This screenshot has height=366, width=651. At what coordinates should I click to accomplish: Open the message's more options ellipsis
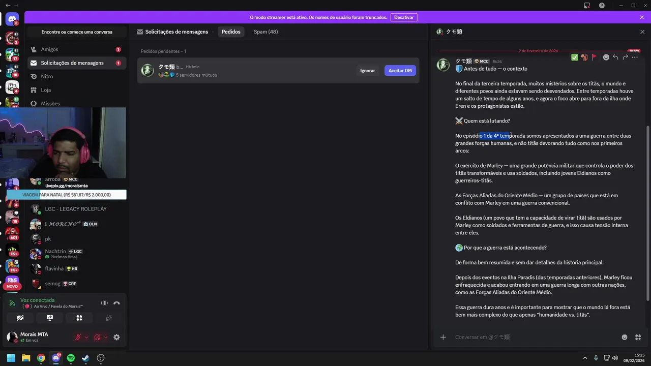click(x=634, y=57)
